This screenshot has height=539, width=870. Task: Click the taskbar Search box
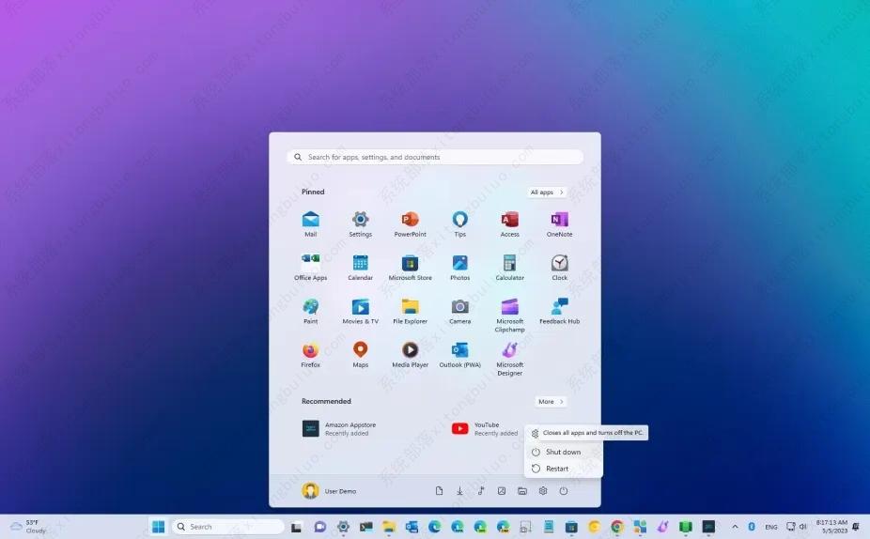tap(228, 527)
